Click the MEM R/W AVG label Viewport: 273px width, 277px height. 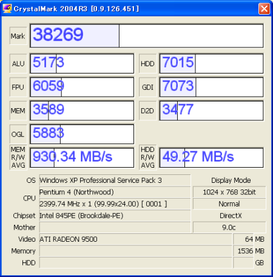(x=18, y=157)
